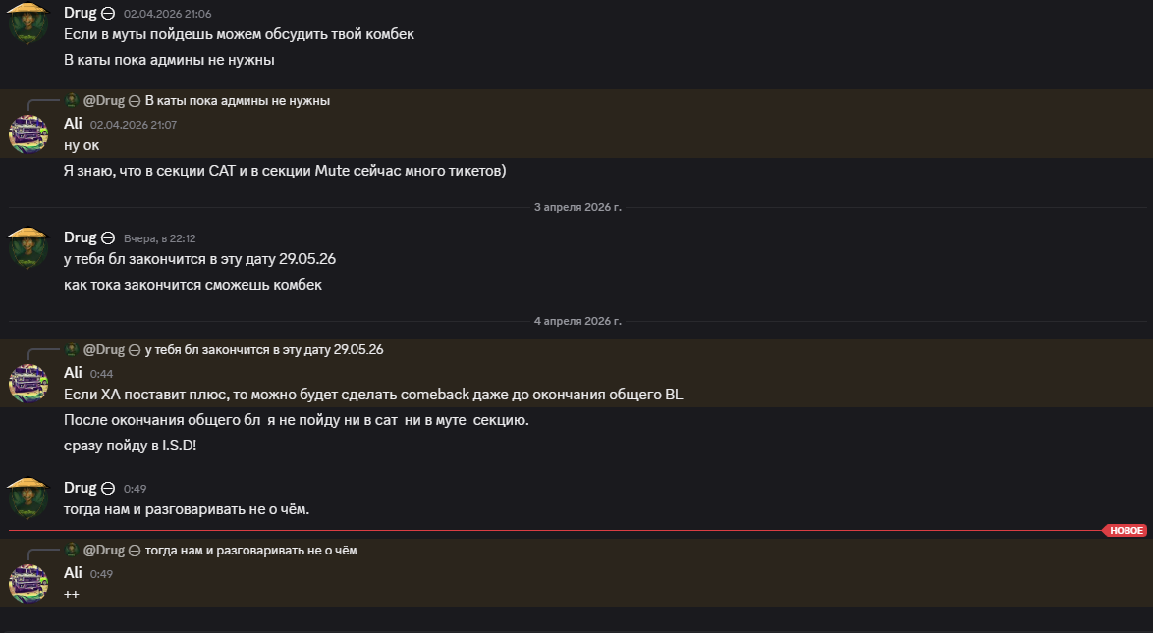Click role badge icon next to Drug at 21:06
This screenshot has width=1153, height=633.
pyautogui.click(x=108, y=14)
